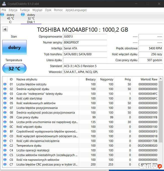Click status dot for attribute ID 08

(x=5, y=112)
